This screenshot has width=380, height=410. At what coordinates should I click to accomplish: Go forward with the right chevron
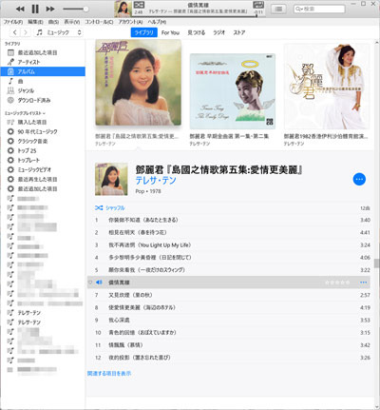point(26,32)
